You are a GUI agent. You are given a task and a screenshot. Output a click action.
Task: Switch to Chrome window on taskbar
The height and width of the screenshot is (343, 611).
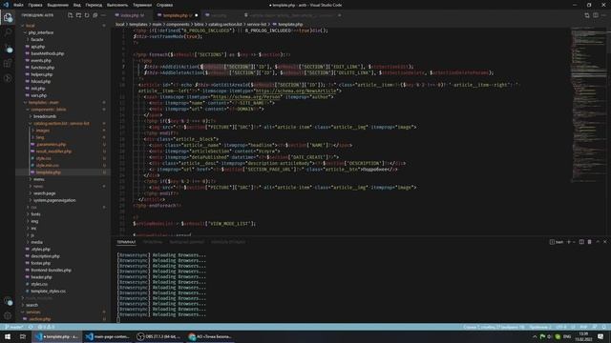pyautogui.click(x=210, y=336)
